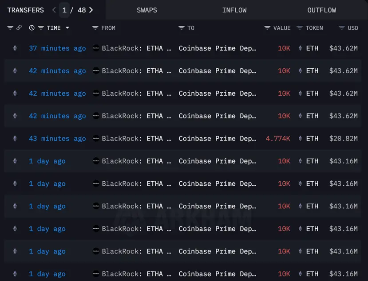Expand the TIME sort dropdown arrow
The width and height of the screenshot is (368, 281).
(x=67, y=28)
